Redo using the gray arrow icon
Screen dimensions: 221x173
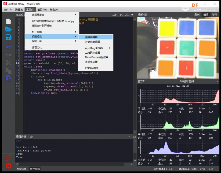[8, 55]
